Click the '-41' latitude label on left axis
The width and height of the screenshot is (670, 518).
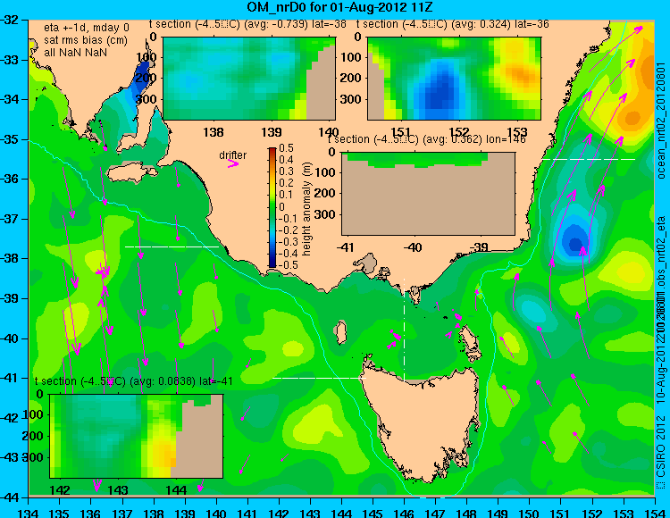pos(11,378)
